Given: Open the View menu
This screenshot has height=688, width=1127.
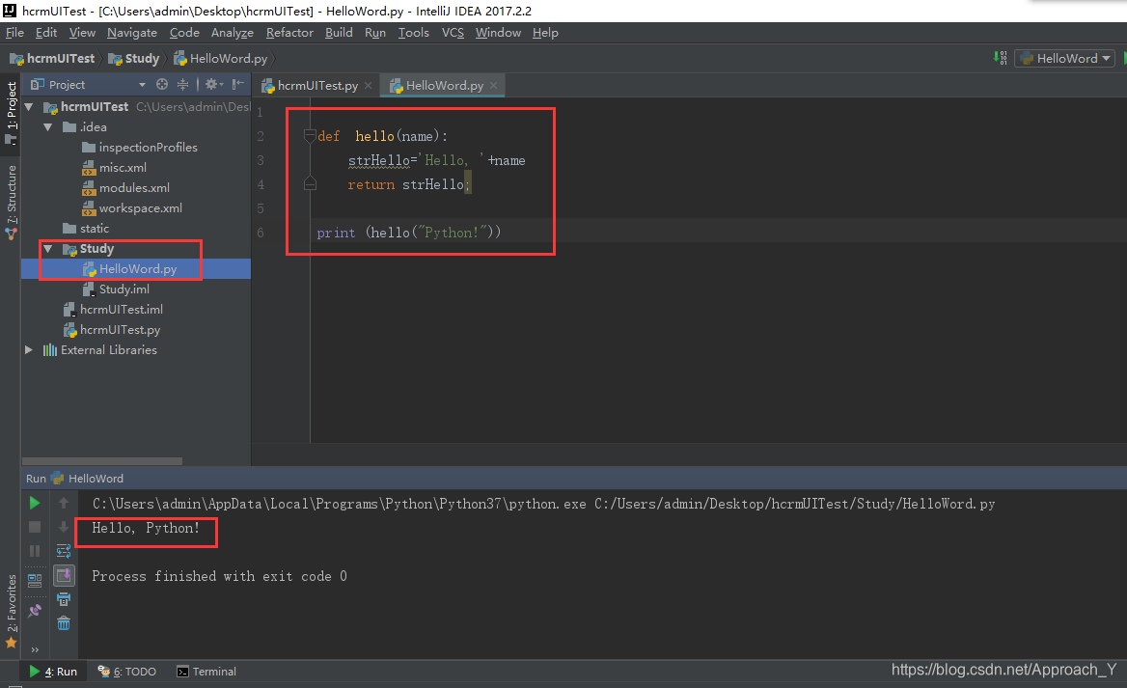Looking at the screenshot, I should click(x=82, y=33).
